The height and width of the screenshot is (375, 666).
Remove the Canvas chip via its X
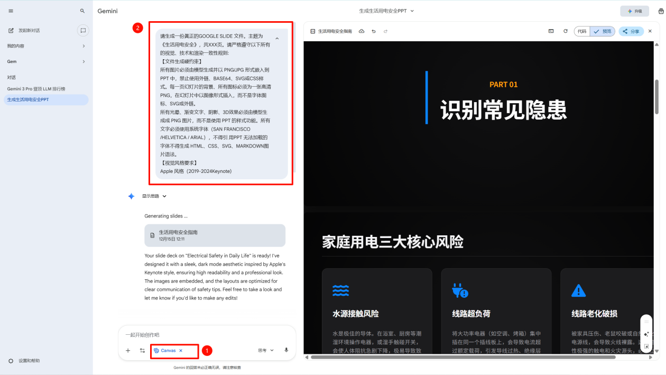tap(180, 350)
